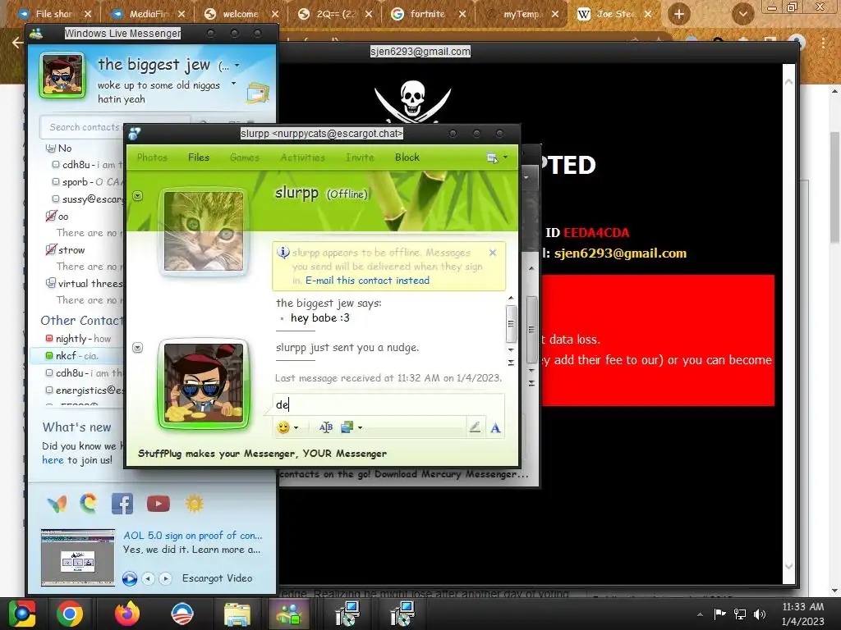Click the emoticon smiley button in chat
The image size is (841, 630).
(283, 427)
